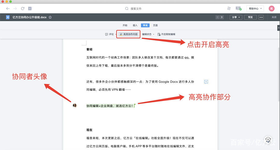Open the 帮助中心 help center dropdown
The image size is (280, 150).
(x=255, y=8)
